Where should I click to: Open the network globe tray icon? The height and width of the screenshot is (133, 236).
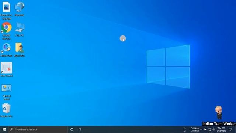point(209,130)
